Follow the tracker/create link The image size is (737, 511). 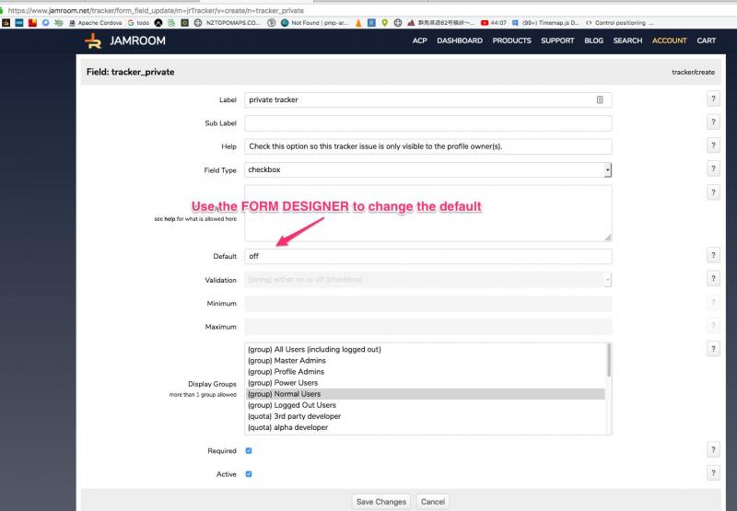(693, 72)
